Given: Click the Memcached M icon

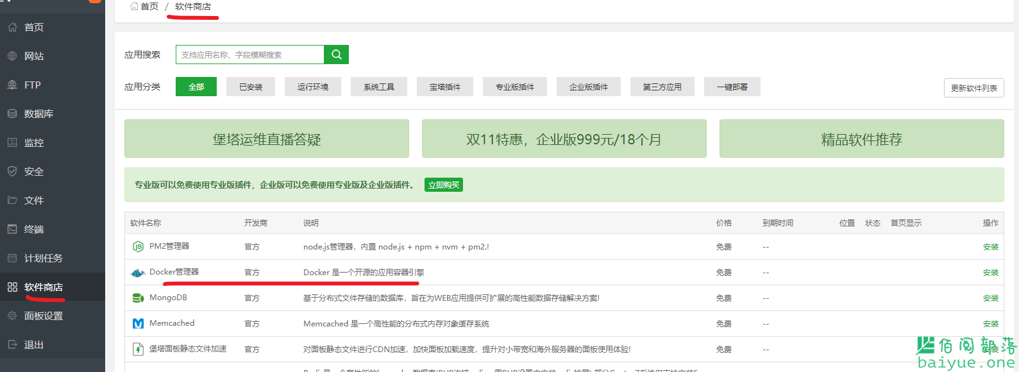Looking at the screenshot, I should coord(138,324).
